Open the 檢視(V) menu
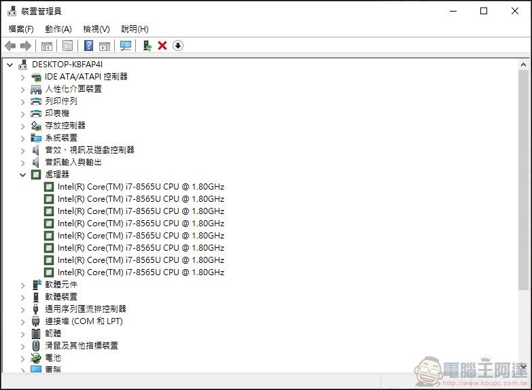Screen dimensions: 532x390 96,29
